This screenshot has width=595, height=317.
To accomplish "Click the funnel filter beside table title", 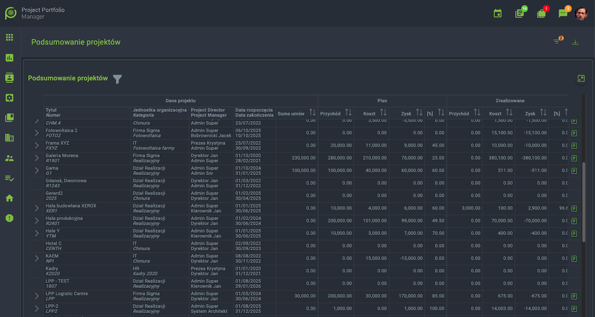I will click(x=117, y=79).
